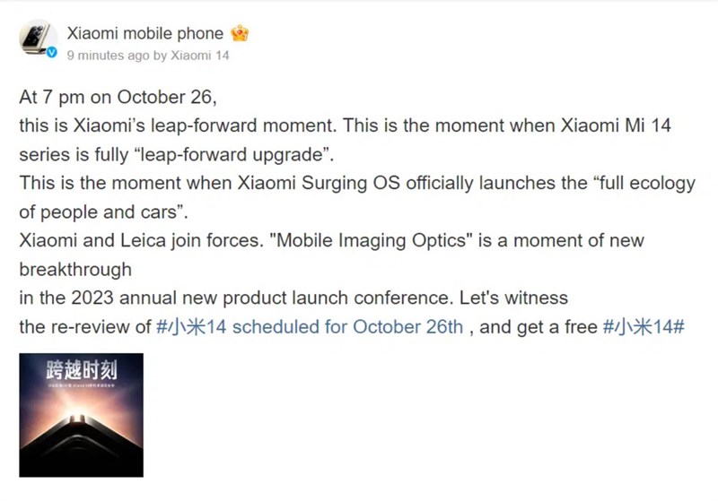
Task: Click the trailing #小米14# hashtag link
Action: 644,326
